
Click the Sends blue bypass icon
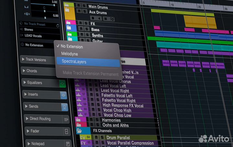click(x=64, y=107)
